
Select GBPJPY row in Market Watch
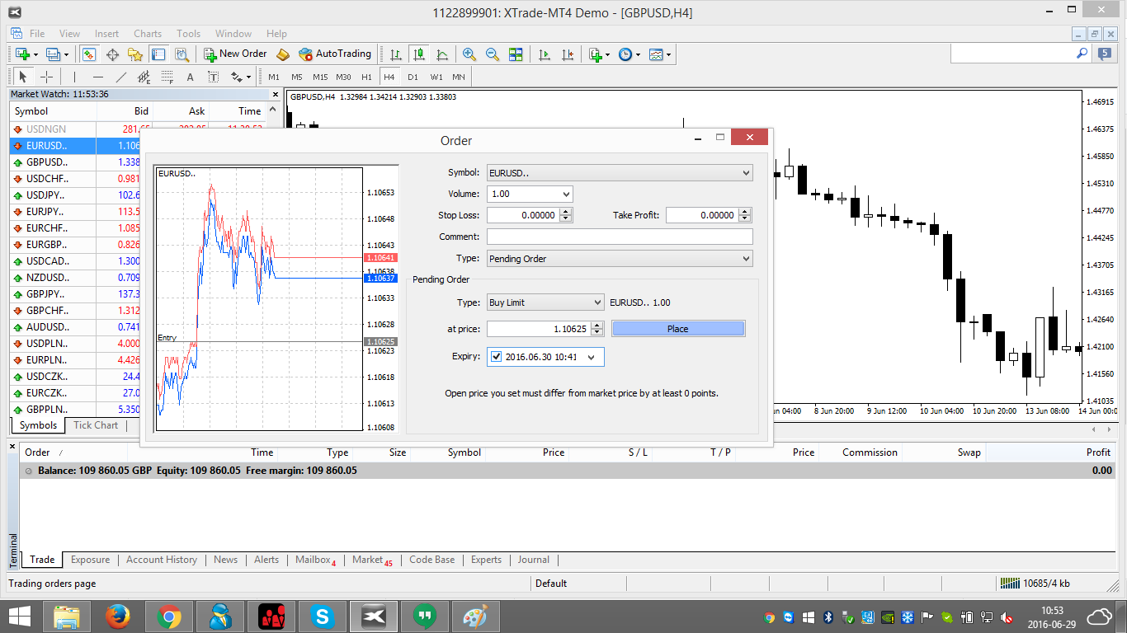[45, 294]
